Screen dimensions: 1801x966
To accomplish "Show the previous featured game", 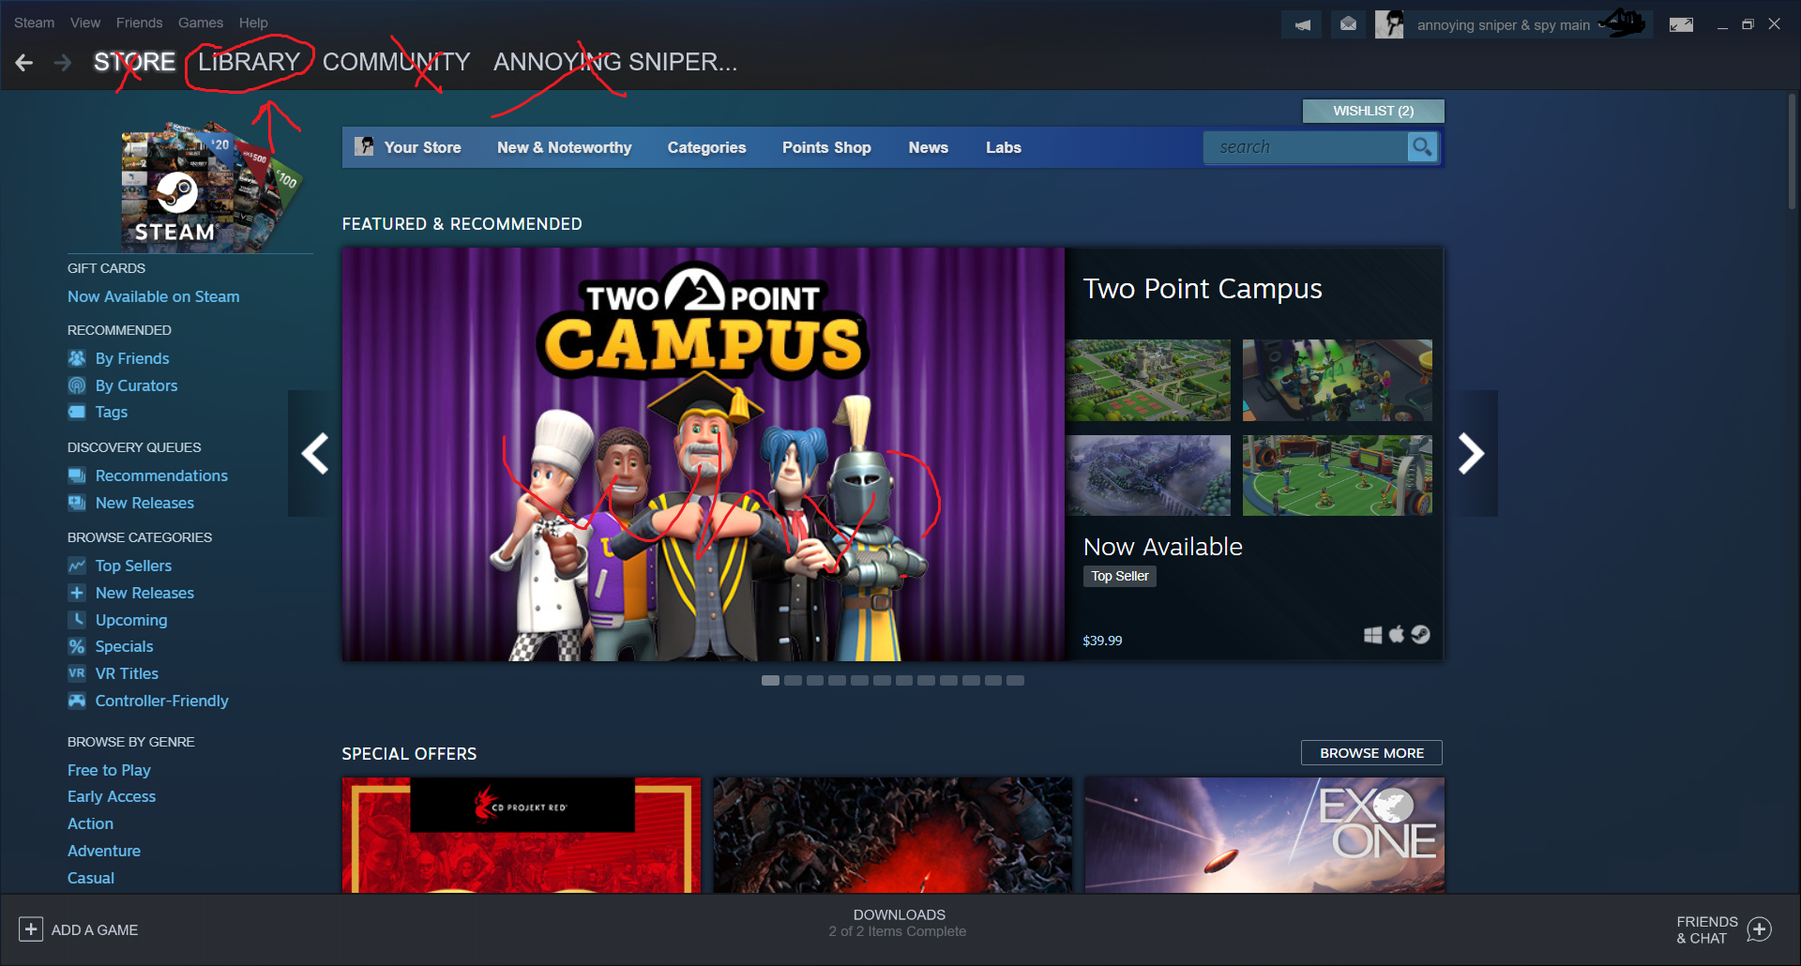I will pyautogui.click(x=314, y=454).
